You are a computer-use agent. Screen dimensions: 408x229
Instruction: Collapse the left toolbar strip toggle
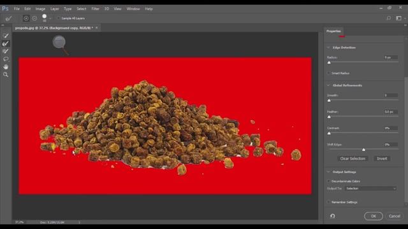tap(3, 25)
